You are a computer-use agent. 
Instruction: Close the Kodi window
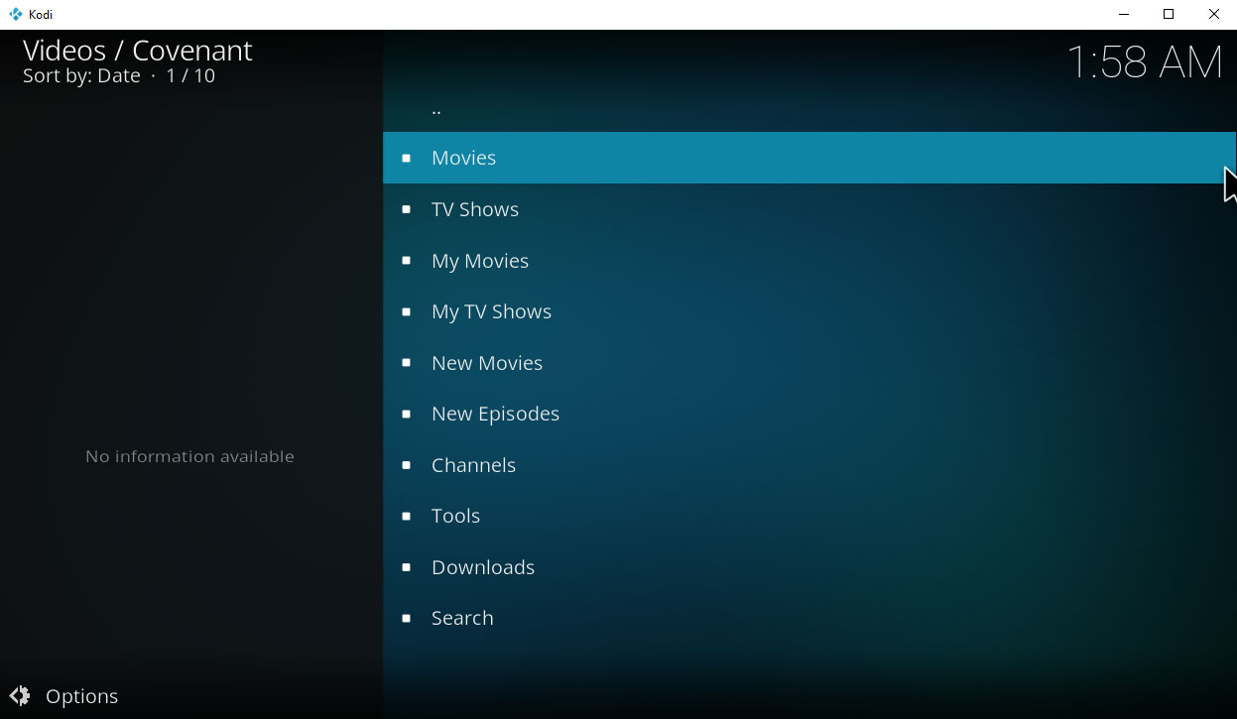coord(1214,14)
